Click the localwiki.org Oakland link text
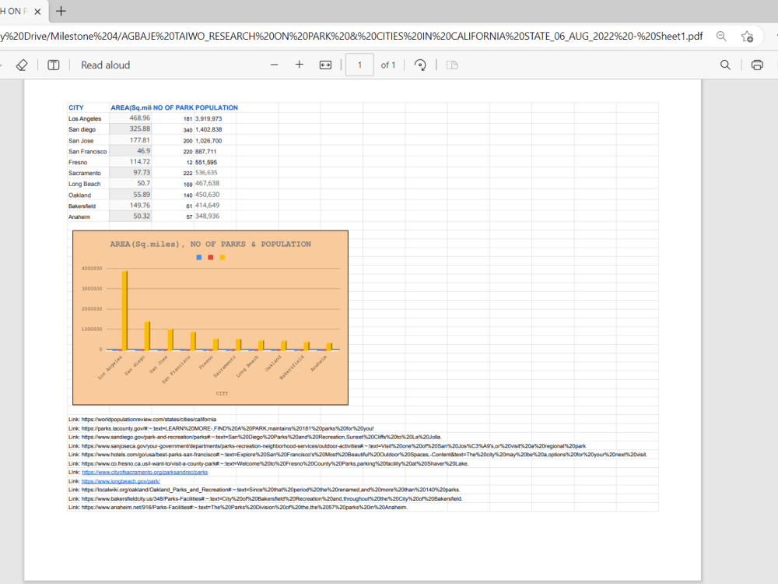This screenshot has width=778, height=584. point(271,490)
